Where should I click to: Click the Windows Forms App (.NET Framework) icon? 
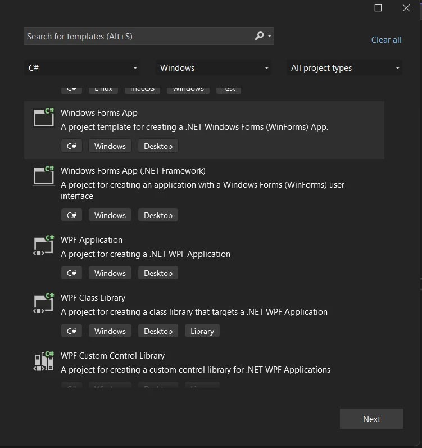44,175
